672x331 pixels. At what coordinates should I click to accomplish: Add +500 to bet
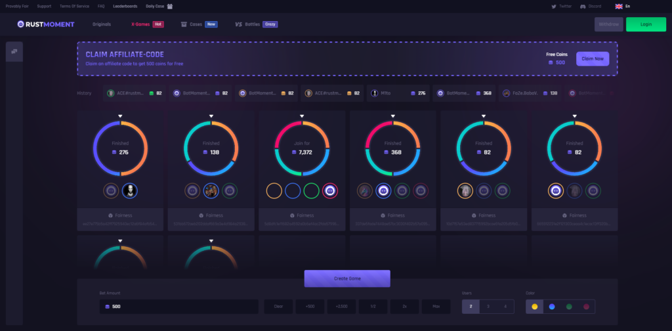pyautogui.click(x=310, y=307)
